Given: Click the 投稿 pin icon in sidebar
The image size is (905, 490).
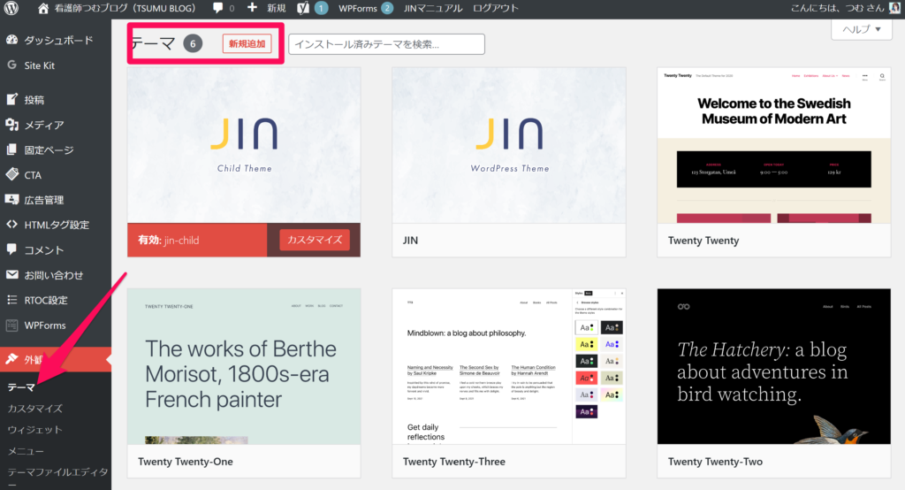Looking at the screenshot, I should pos(11,99).
